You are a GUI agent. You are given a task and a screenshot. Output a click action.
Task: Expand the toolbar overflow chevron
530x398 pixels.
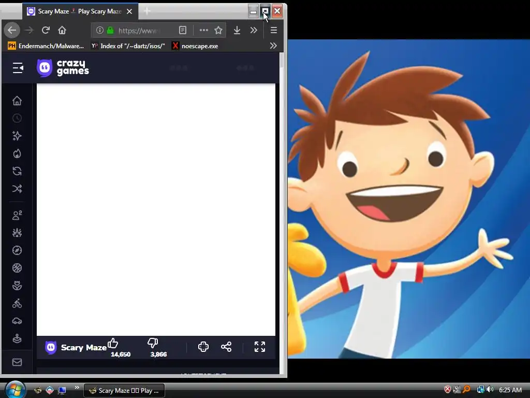click(254, 30)
